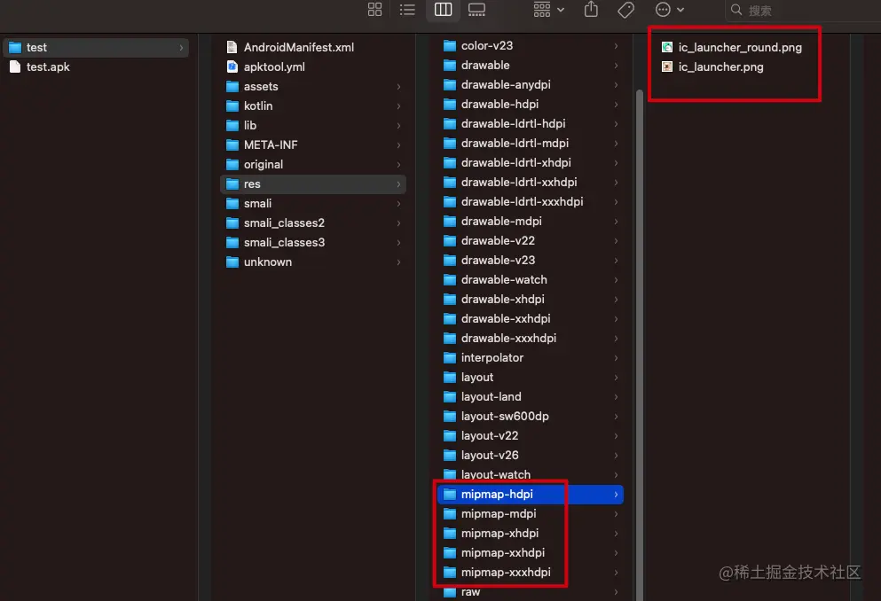Open the interpolator folder
The width and height of the screenshot is (881, 601).
point(531,357)
